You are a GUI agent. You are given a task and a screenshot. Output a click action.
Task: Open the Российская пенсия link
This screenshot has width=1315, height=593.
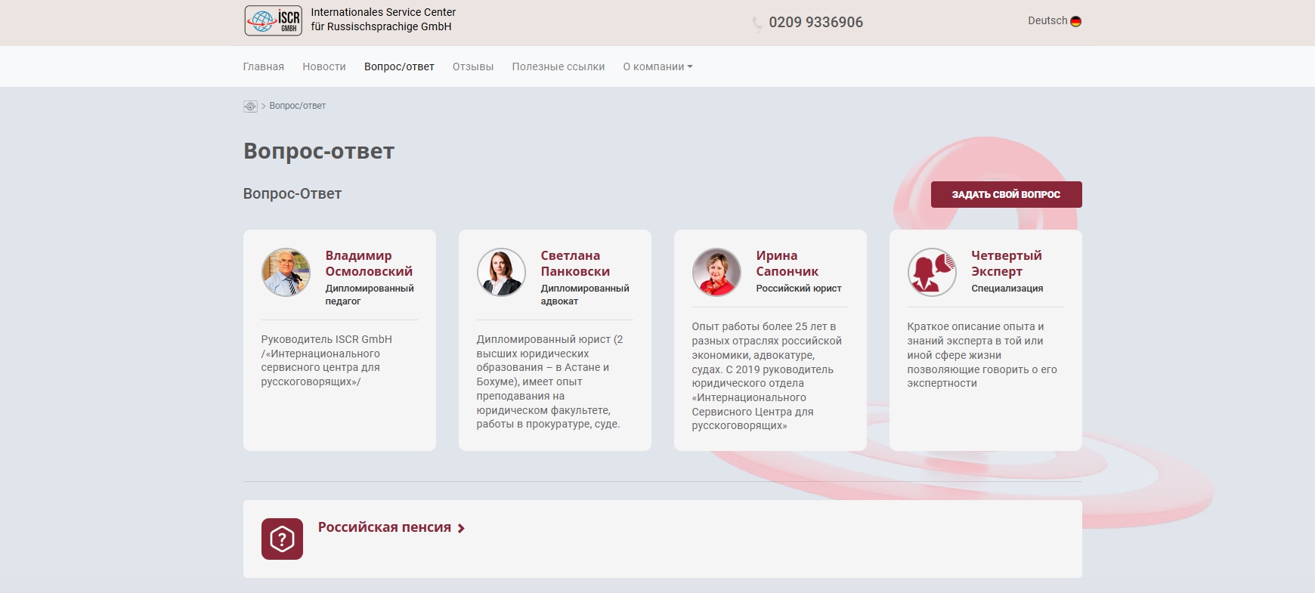point(385,527)
